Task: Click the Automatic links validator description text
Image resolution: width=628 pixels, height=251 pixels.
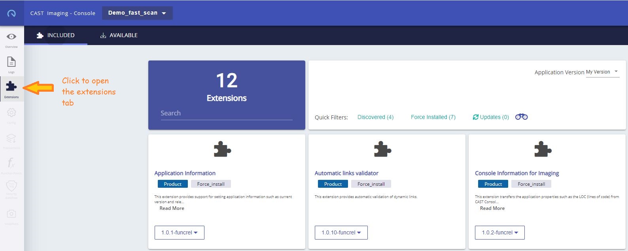Action: [366, 196]
